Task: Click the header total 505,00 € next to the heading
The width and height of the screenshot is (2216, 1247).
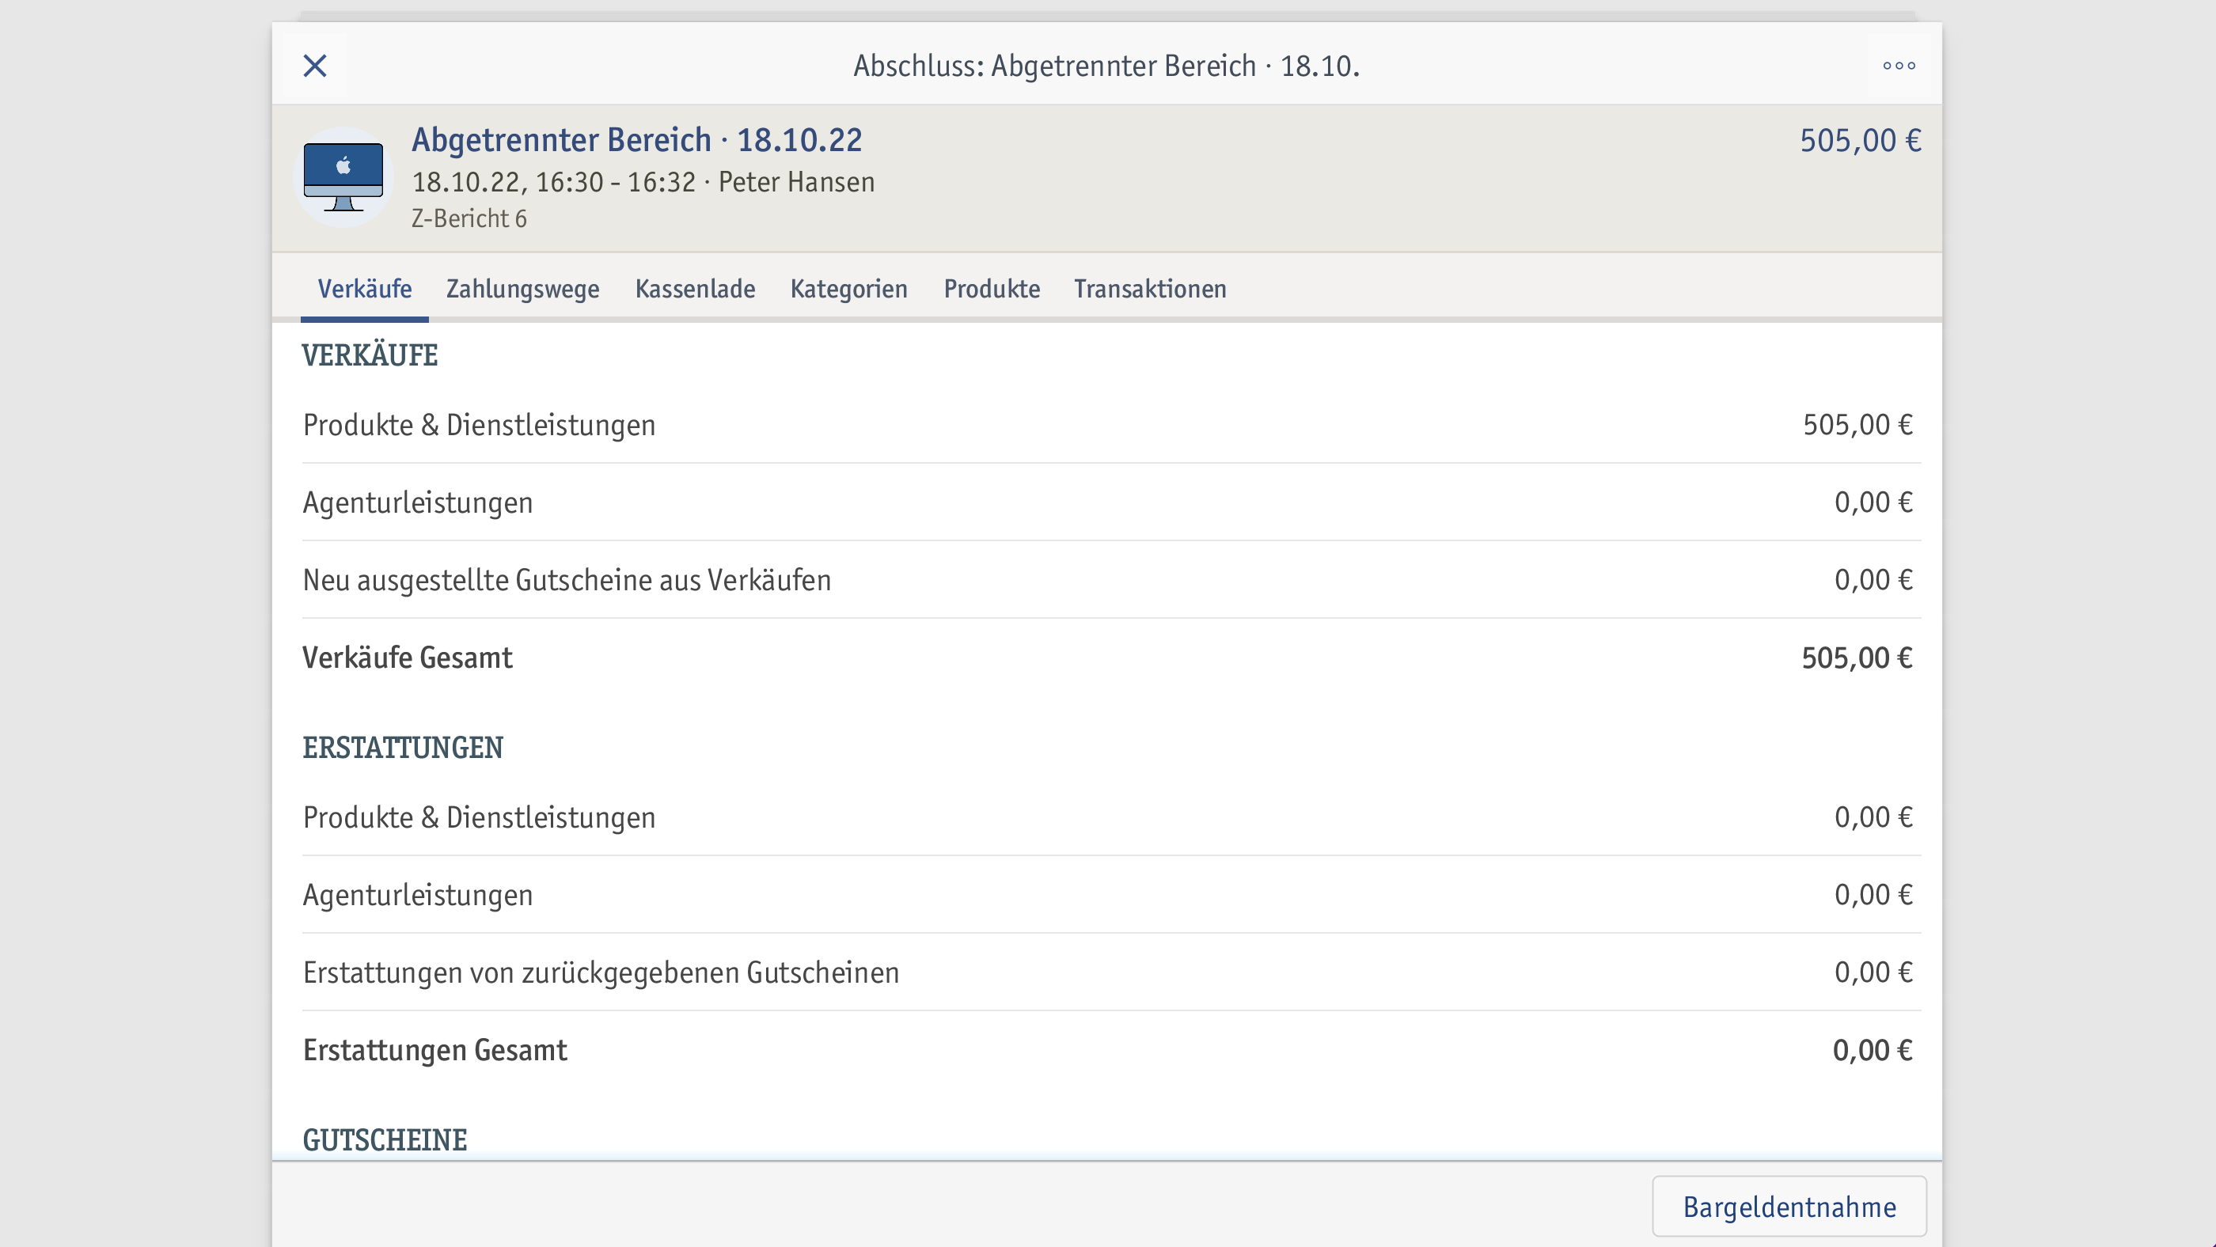Action: (x=1861, y=140)
